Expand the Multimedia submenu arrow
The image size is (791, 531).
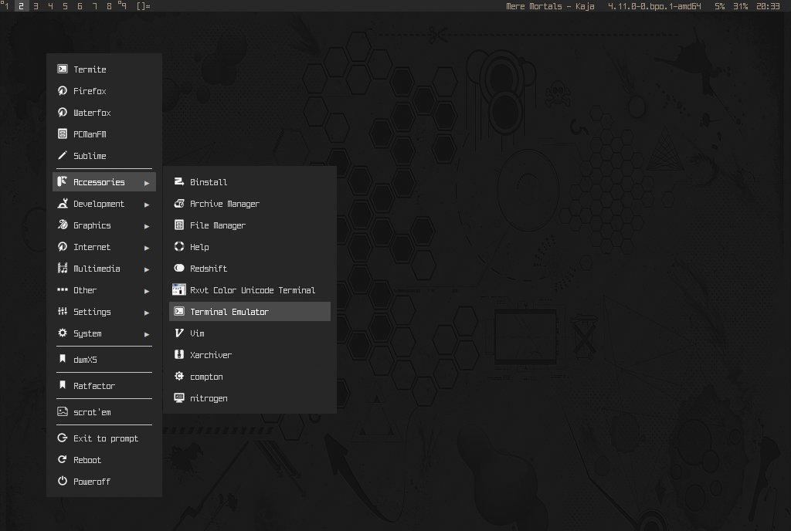tap(147, 269)
